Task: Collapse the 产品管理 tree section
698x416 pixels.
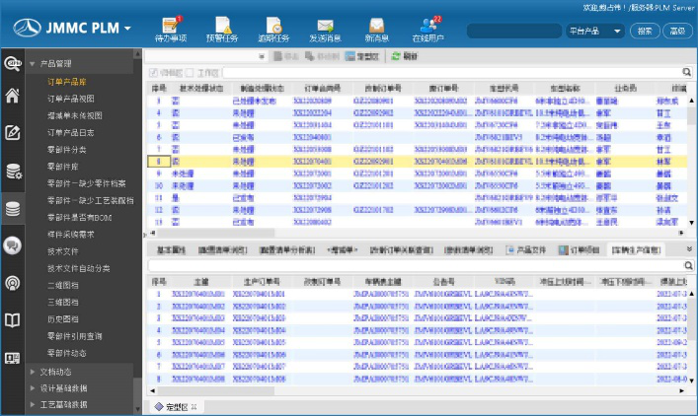Action: point(33,64)
